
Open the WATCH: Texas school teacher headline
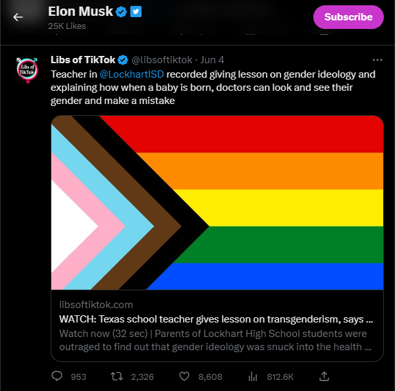pos(216,319)
